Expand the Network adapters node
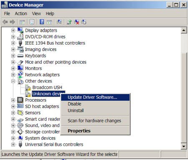This screenshot has width=188, height=160. point(13,75)
